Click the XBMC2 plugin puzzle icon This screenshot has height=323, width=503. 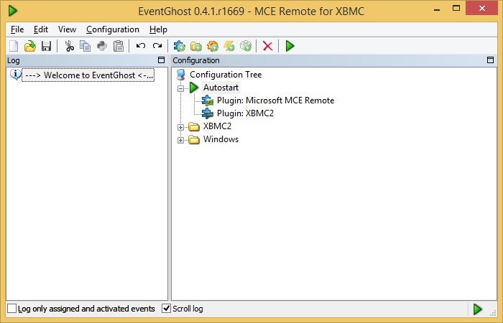click(208, 113)
